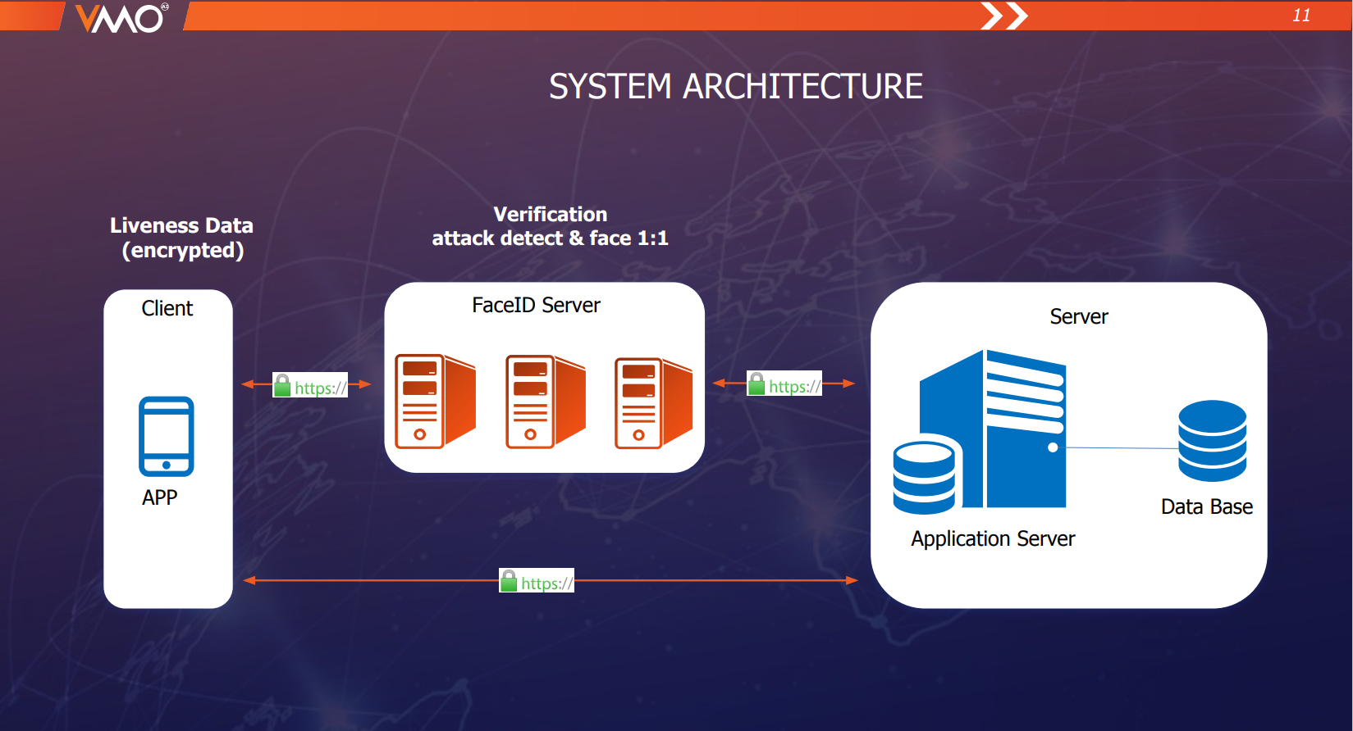Select the SYSTEM ARCHITECTURE title text
This screenshot has height=731, width=1353.
[735, 87]
